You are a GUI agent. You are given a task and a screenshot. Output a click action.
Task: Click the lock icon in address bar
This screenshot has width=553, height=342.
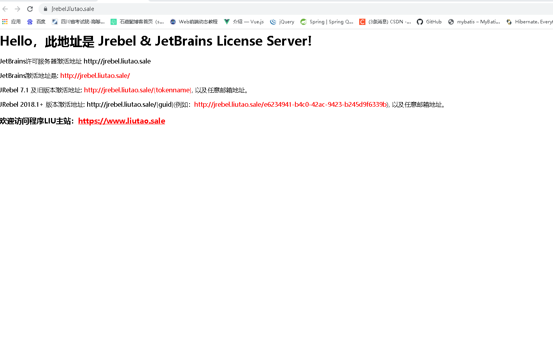tap(46, 9)
